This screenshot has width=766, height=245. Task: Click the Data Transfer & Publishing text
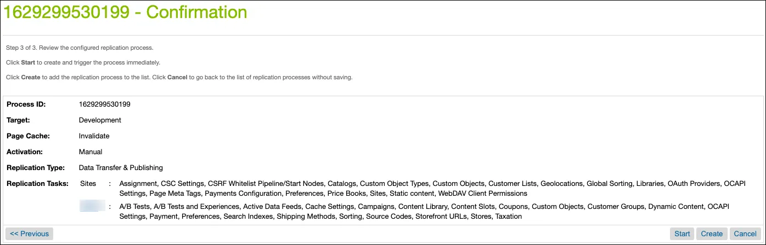point(121,168)
